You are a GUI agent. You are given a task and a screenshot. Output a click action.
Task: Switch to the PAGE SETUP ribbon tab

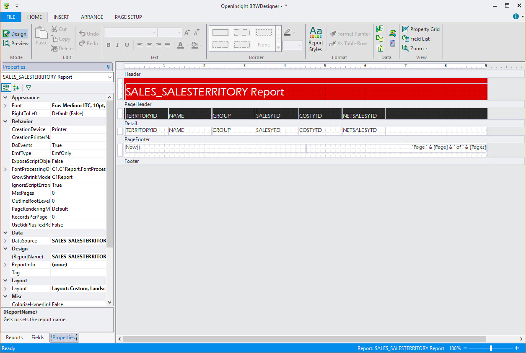(x=128, y=17)
